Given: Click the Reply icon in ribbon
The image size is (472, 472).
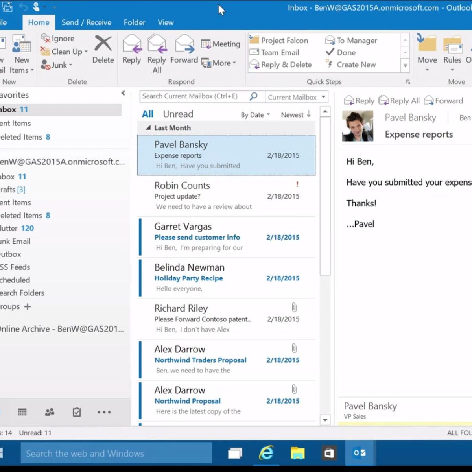Looking at the screenshot, I should click(x=132, y=44).
